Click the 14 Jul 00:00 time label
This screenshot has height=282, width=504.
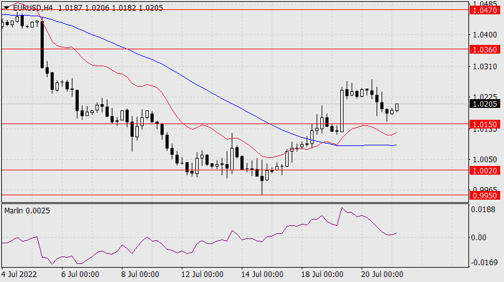pyautogui.click(x=262, y=275)
